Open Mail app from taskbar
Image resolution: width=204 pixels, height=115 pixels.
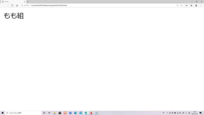[x=81, y=113]
